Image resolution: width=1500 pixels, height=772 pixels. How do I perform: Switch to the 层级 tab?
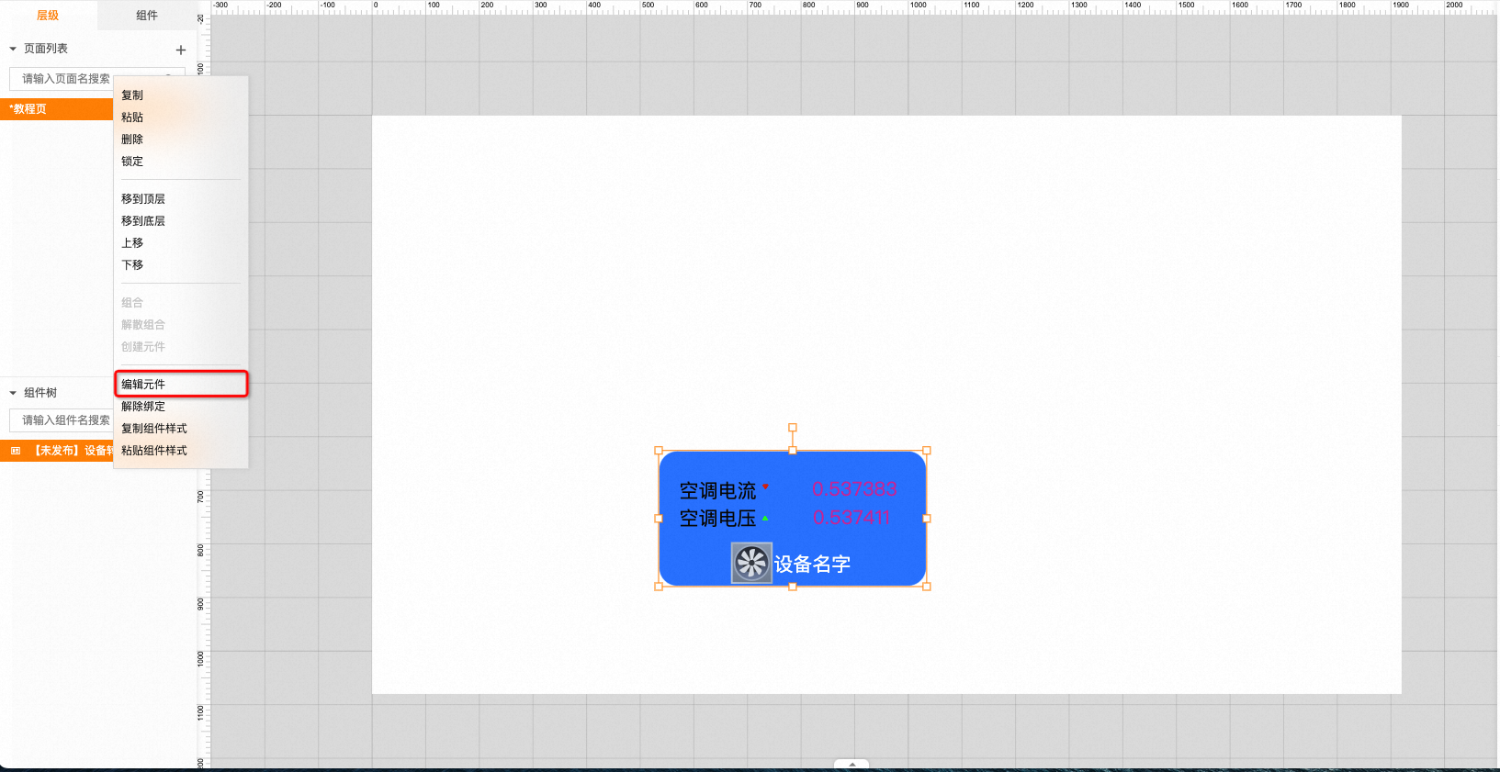48,16
